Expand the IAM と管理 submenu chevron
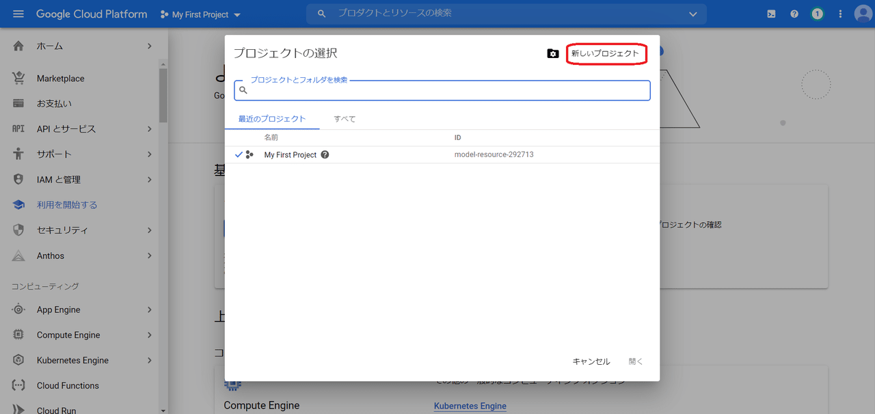The image size is (875, 414). pos(149,179)
